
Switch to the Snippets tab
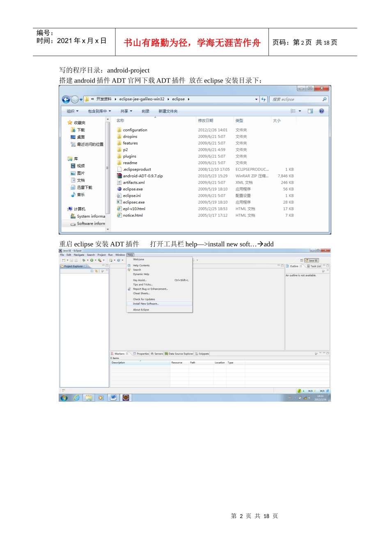(x=202, y=354)
